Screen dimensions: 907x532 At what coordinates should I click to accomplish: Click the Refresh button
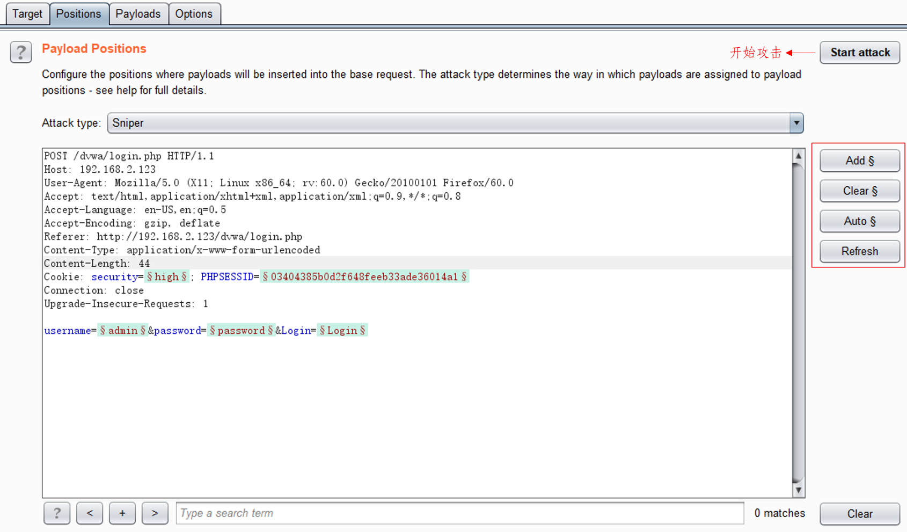859,251
